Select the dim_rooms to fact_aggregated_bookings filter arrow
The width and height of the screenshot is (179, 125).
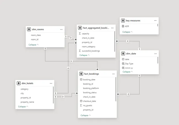pos(71,38)
